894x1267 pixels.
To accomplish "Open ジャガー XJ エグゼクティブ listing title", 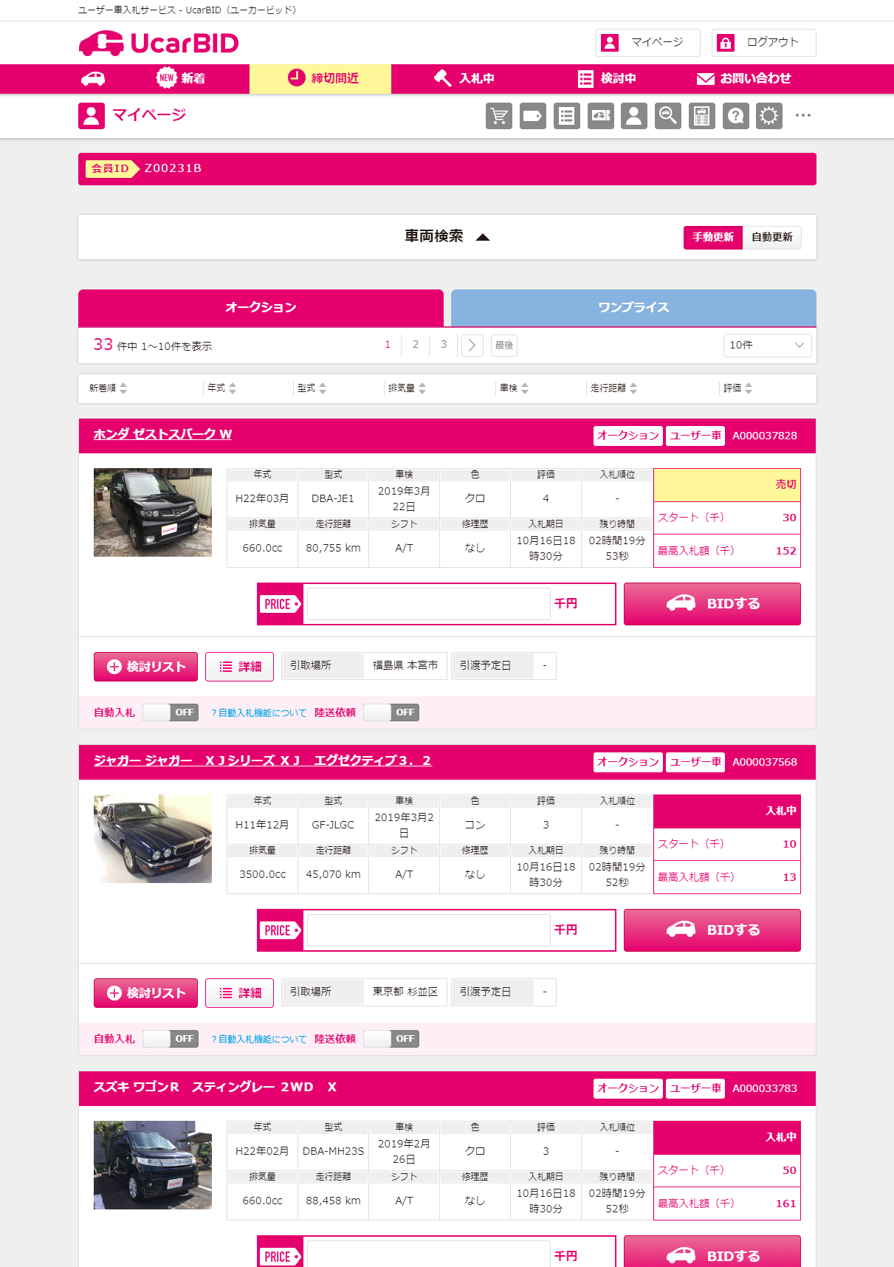I will tap(262, 761).
